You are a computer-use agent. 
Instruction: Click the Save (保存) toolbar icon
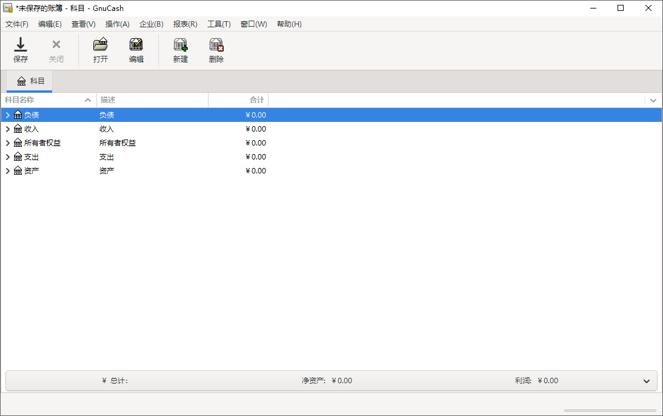[21, 45]
